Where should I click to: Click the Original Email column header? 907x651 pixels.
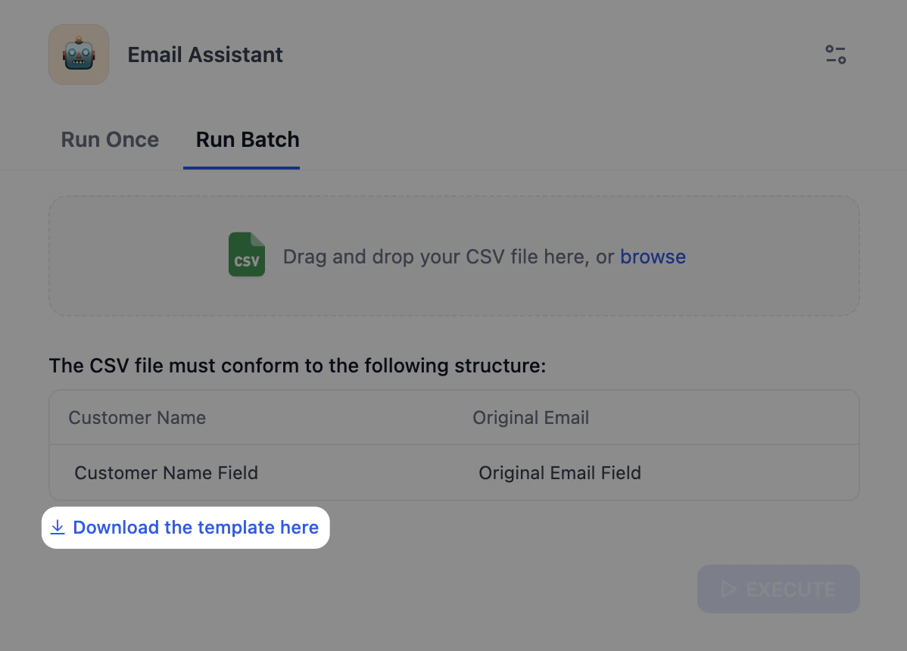pyautogui.click(x=531, y=417)
